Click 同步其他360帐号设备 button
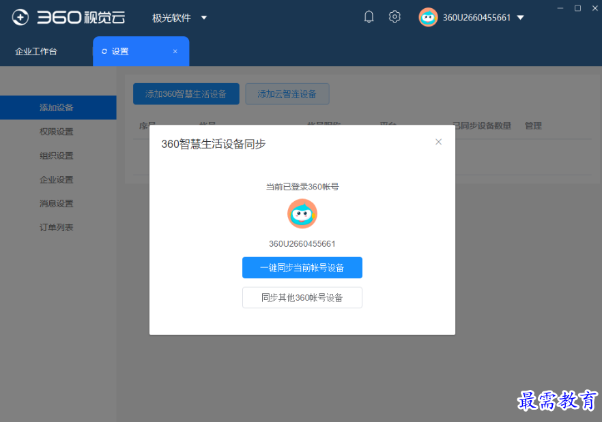602x422 pixels. point(302,298)
